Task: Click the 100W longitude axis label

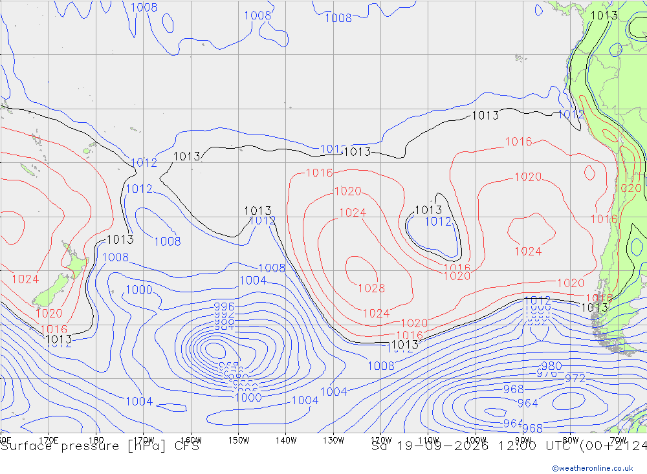Action: [476, 440]
